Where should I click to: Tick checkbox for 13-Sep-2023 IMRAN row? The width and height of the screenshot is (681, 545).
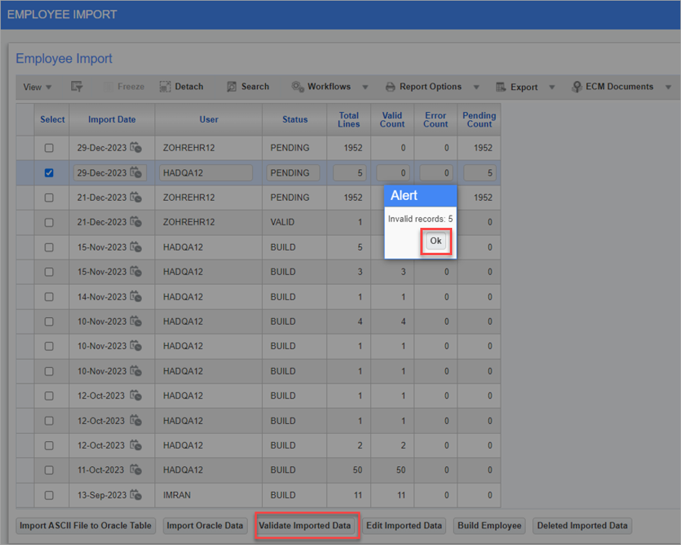click(x=49, y=495)
